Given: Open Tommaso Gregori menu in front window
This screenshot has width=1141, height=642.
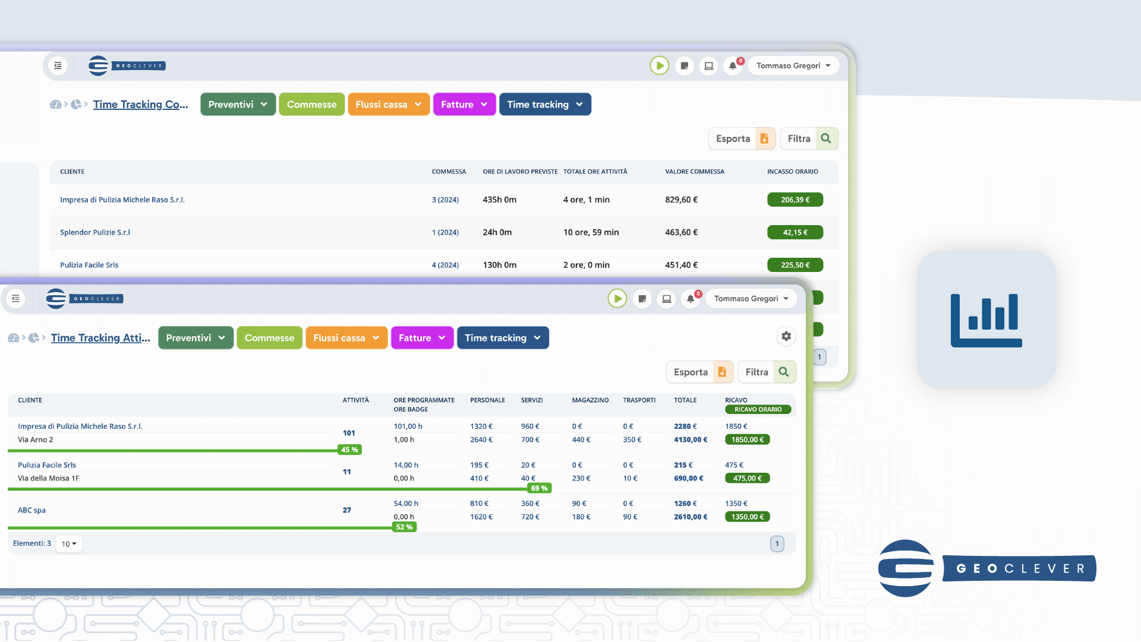Looking at the screenshot, I should point(751,299).
